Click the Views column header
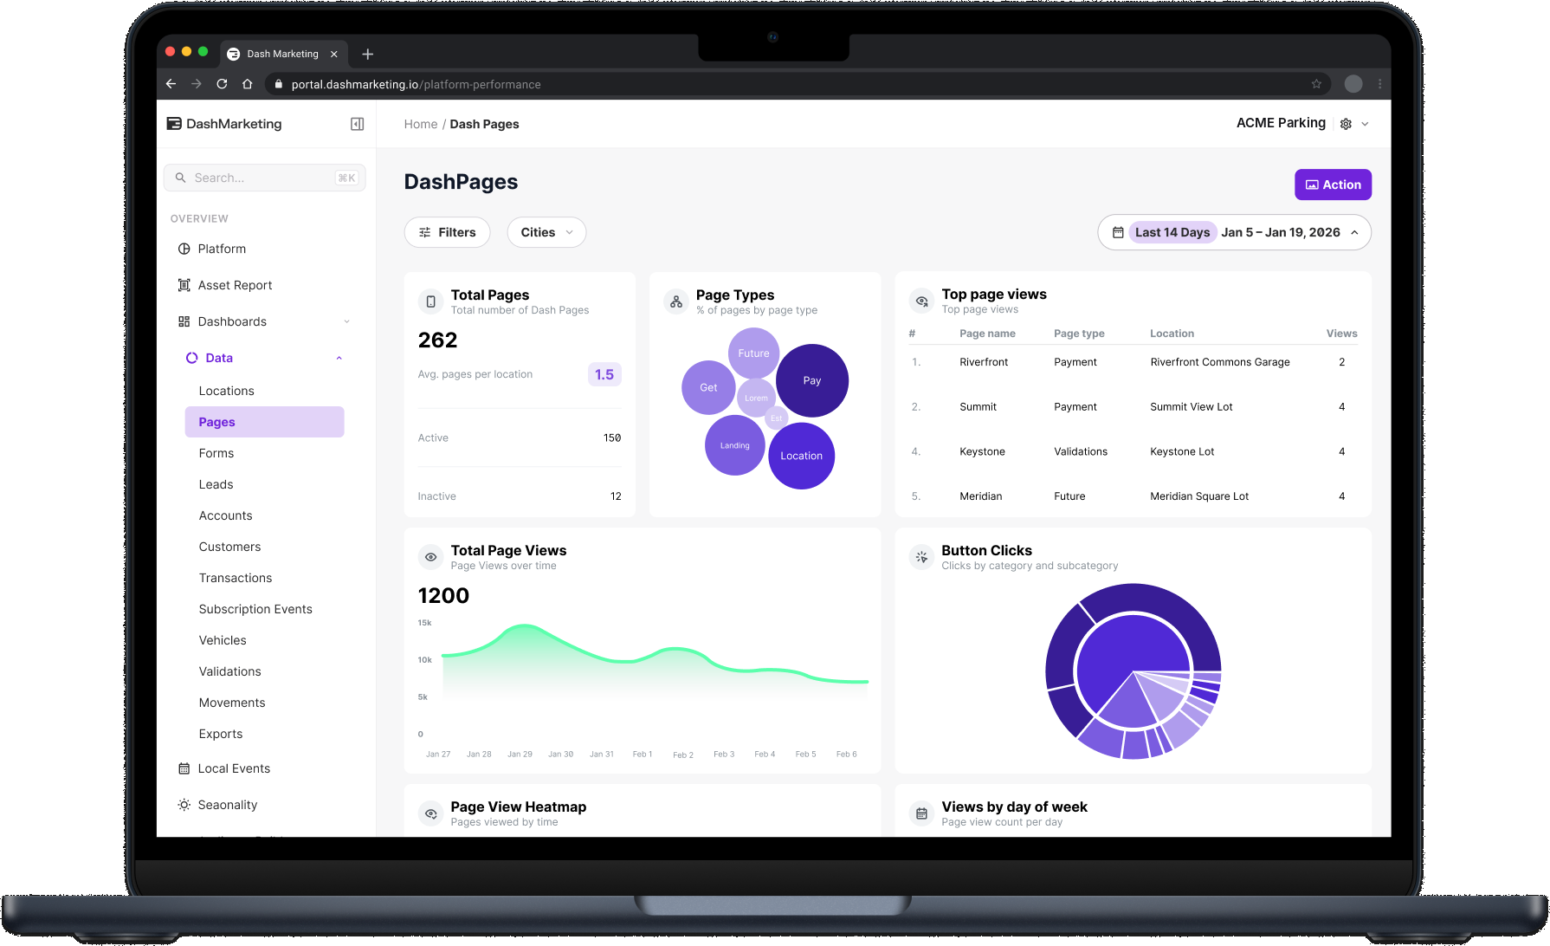 coord(1341,334)
